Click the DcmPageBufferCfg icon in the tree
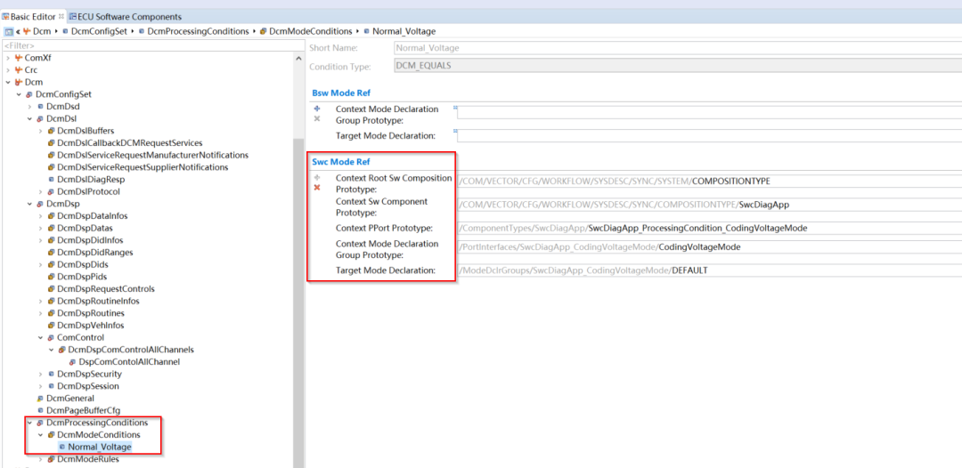Screen dimensions: 962x468 pyautogui.click(x=40, y=410)
